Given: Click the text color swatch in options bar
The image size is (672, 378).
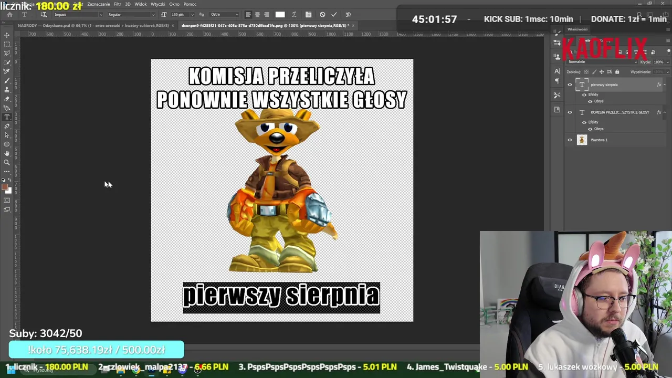Looking at the screenshot, I should pos(280,14).
